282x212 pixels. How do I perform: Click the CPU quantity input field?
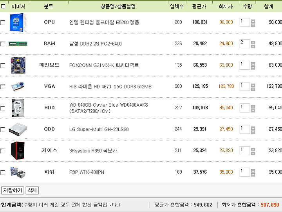(x=245, y=22)
